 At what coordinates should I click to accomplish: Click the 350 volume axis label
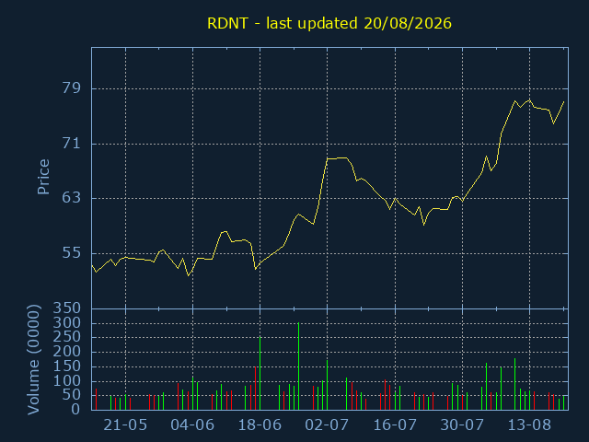67,308
